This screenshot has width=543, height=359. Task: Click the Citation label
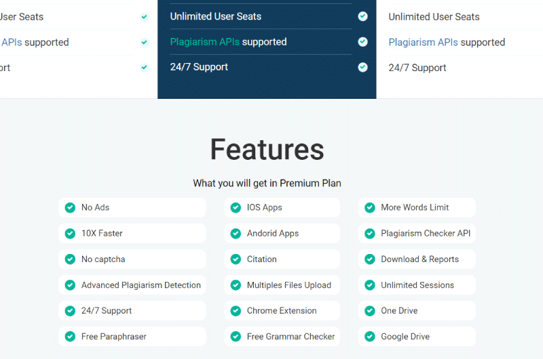[262, 259]
